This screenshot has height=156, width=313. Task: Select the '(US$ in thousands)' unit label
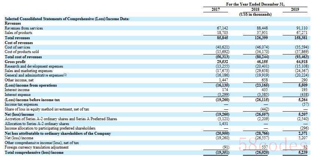pyautogui.click(x=255, y=14)
